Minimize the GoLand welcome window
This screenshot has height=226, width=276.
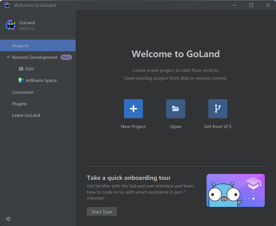tap(235, 5)
